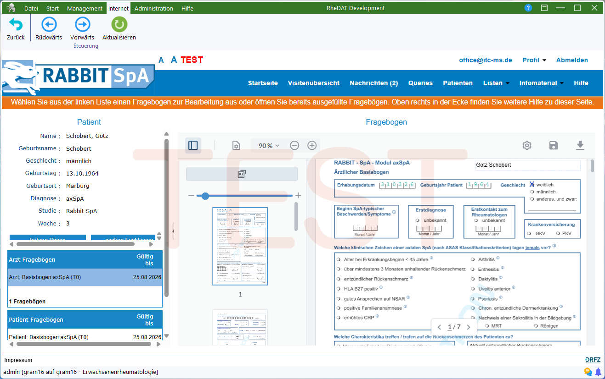Save the questionnaire with the floppy disk icon
This screenshot has height=379, width=605.
[x=554, y=145]
